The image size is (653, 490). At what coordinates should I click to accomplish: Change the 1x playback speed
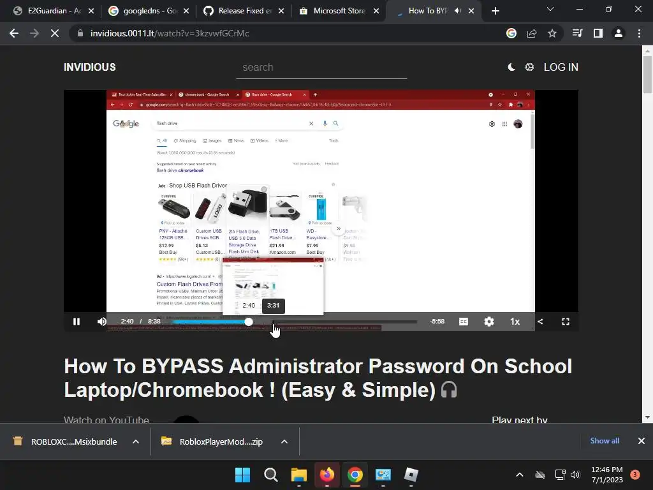click(515, 322)
